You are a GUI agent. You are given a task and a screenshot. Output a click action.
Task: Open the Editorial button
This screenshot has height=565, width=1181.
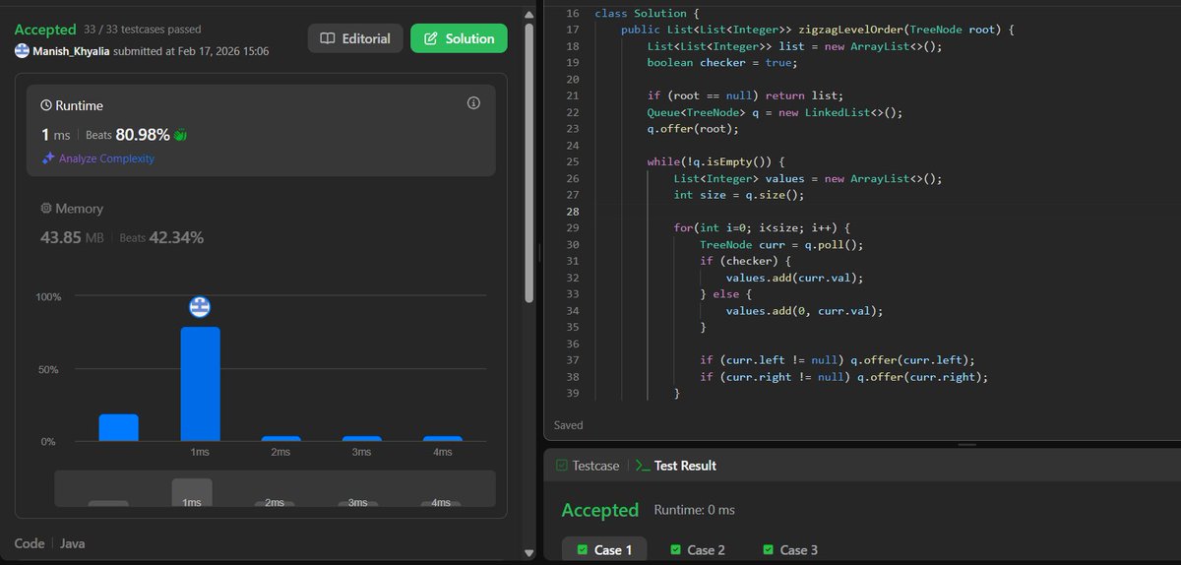click(x=355, y=38)
